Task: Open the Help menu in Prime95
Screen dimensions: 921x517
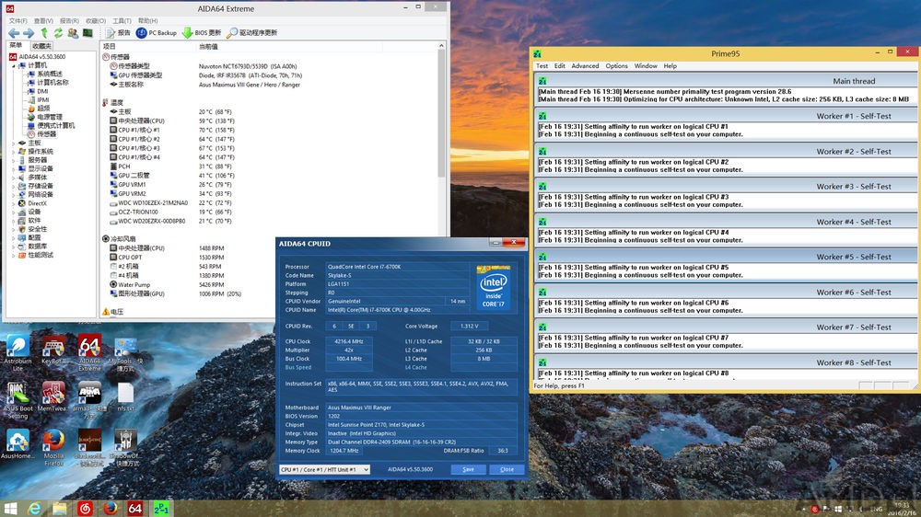Action: (x=670, y=66)
